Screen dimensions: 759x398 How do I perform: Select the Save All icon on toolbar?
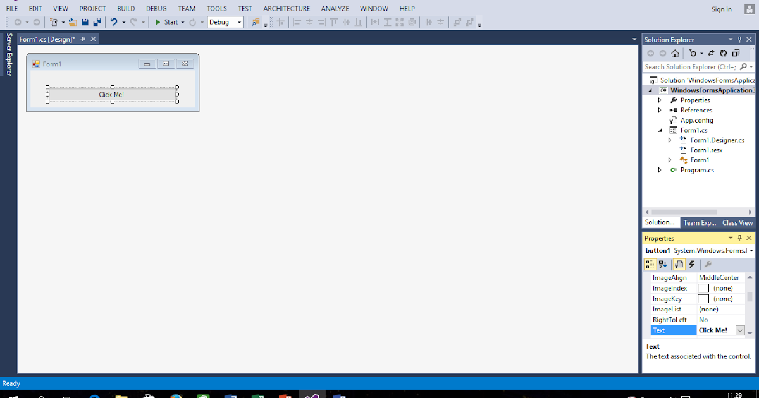click(96, 21)
